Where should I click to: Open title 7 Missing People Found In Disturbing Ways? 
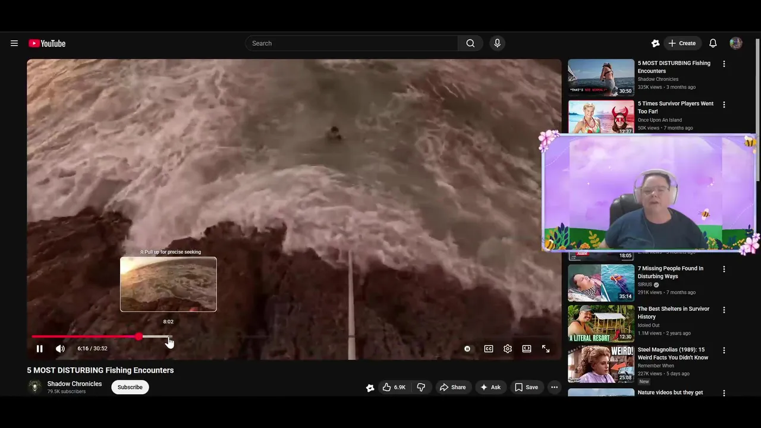[x=671, y=272]
